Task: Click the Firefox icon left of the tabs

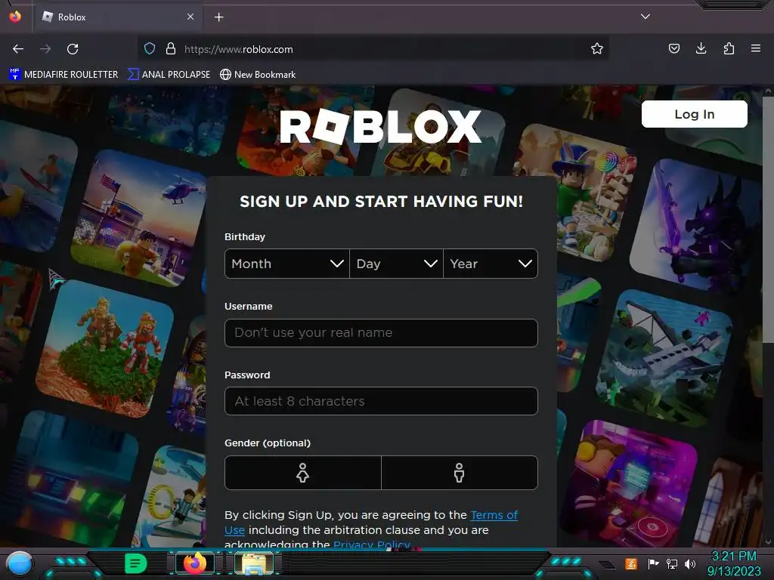Action: pyautogui.click(x=15, y=17)
